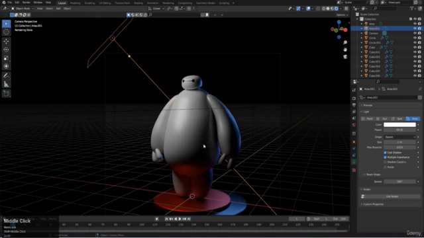Open the Tool properties tab
The height and width of the screenshot is (238, 424).
click(x=354, y=90)
